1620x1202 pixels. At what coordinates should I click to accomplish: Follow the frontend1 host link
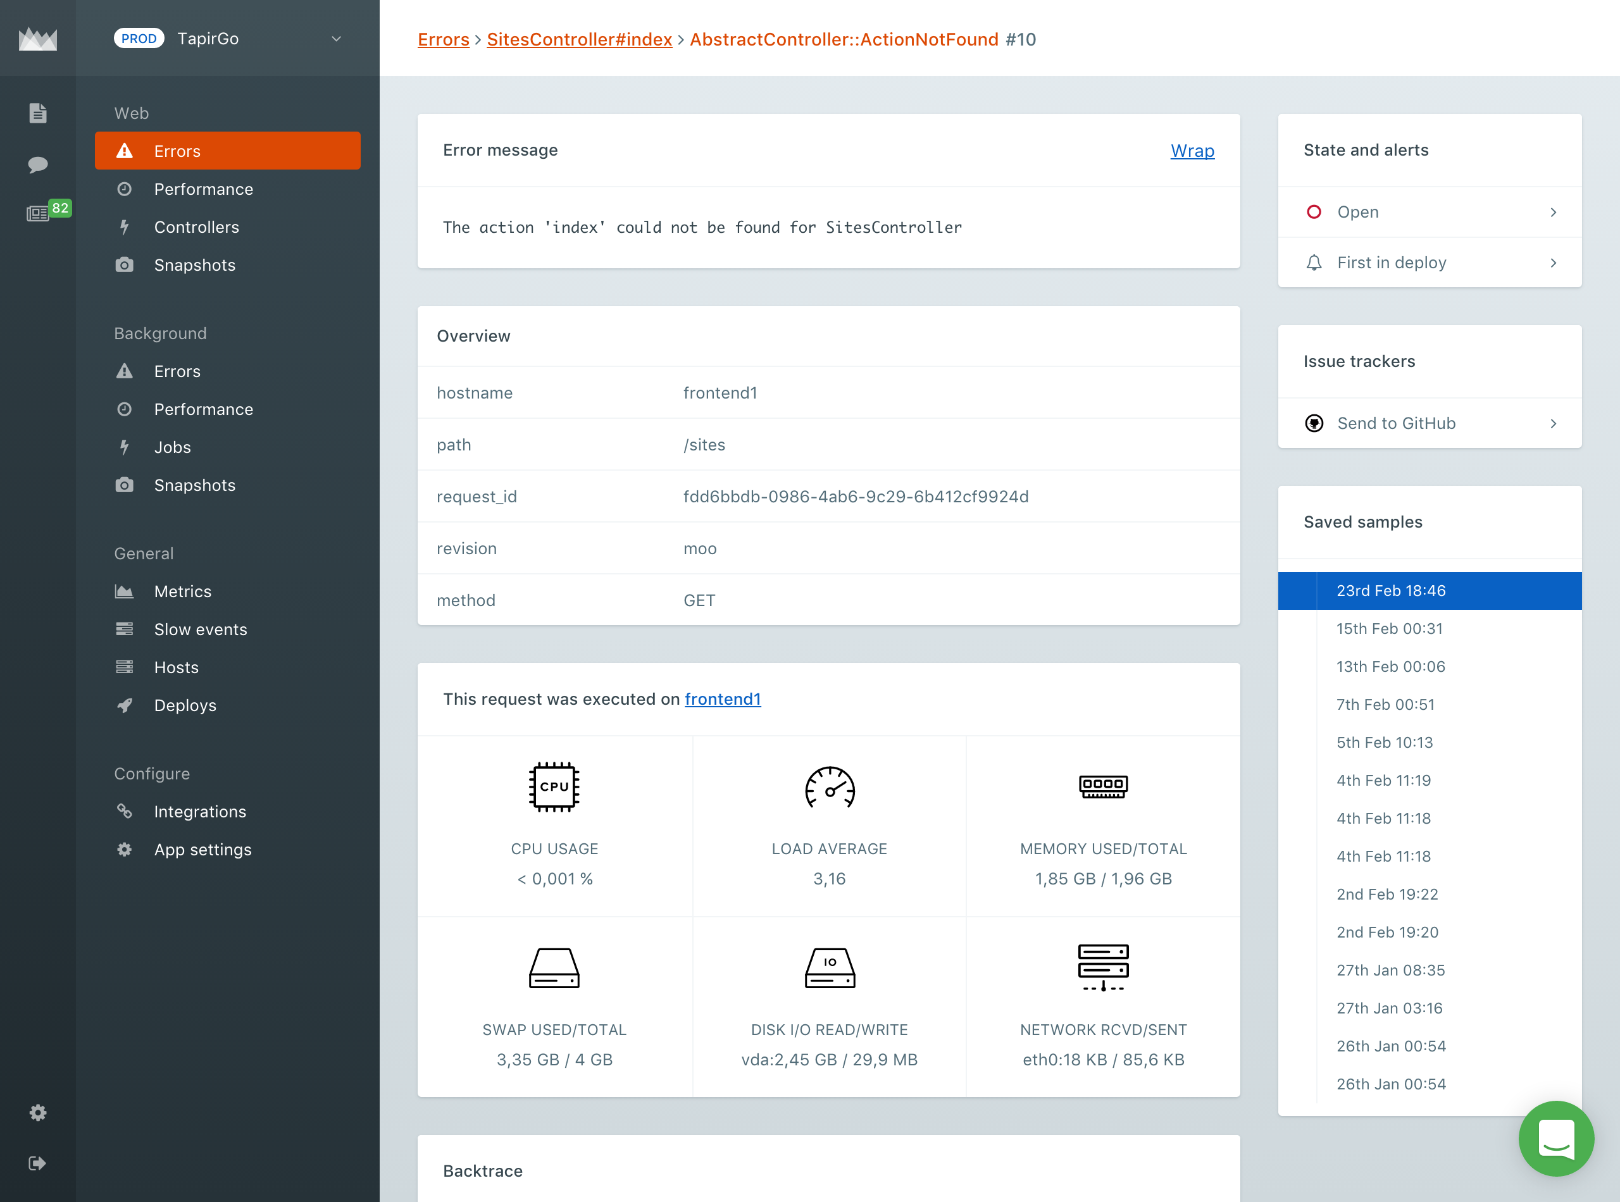click(x=722, y=699)
